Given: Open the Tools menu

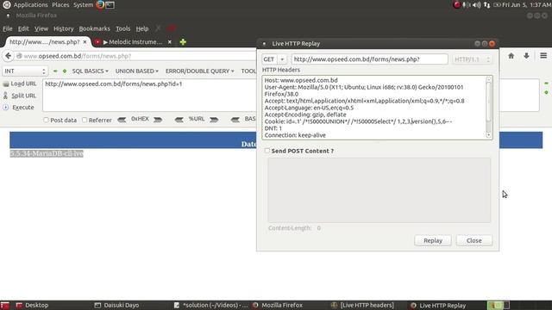Looking at the screenshot, I should tap(122, 28).
